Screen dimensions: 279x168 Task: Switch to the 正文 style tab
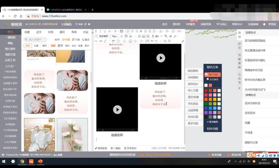click(x=39, y=32)
